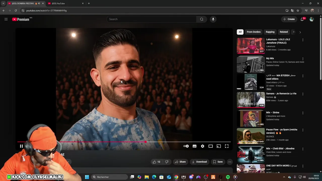Open Pause Flow ya liyam thumbnail
322x181 pixels.
coord(251,136)
